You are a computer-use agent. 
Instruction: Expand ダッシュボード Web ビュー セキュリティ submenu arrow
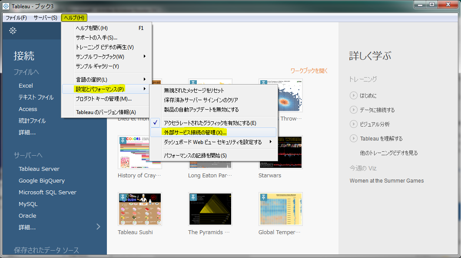point(271,142)
